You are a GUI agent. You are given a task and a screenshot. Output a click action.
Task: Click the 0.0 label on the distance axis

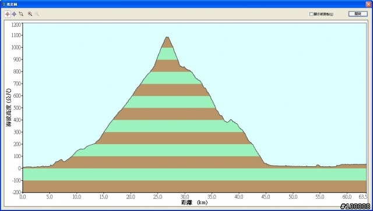(23, 197)
